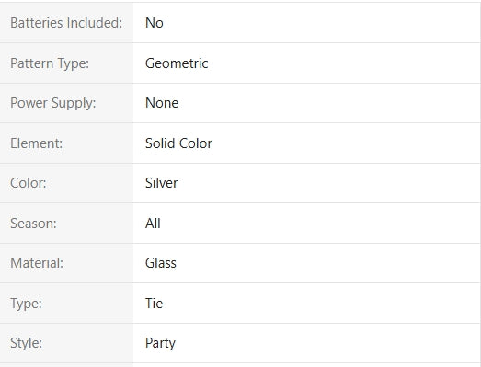Select the All season value
481x367 pixels.
153,224
